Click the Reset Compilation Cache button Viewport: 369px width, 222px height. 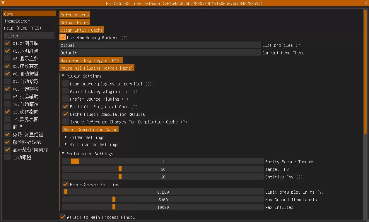click(x=90, y=130)
